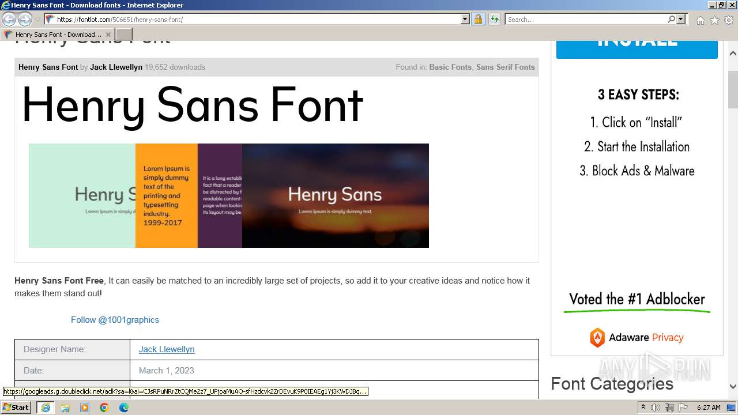Launch Chrome from taskbar
738x415 pixels.
click(104, 408)
